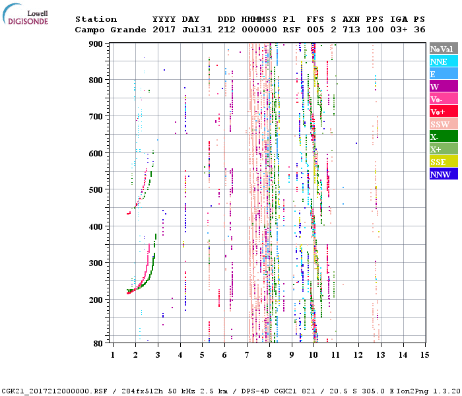The width and height of the screenshot is (462, 396).
Task: Select the RSF value under P1
Action: [290, 30]
